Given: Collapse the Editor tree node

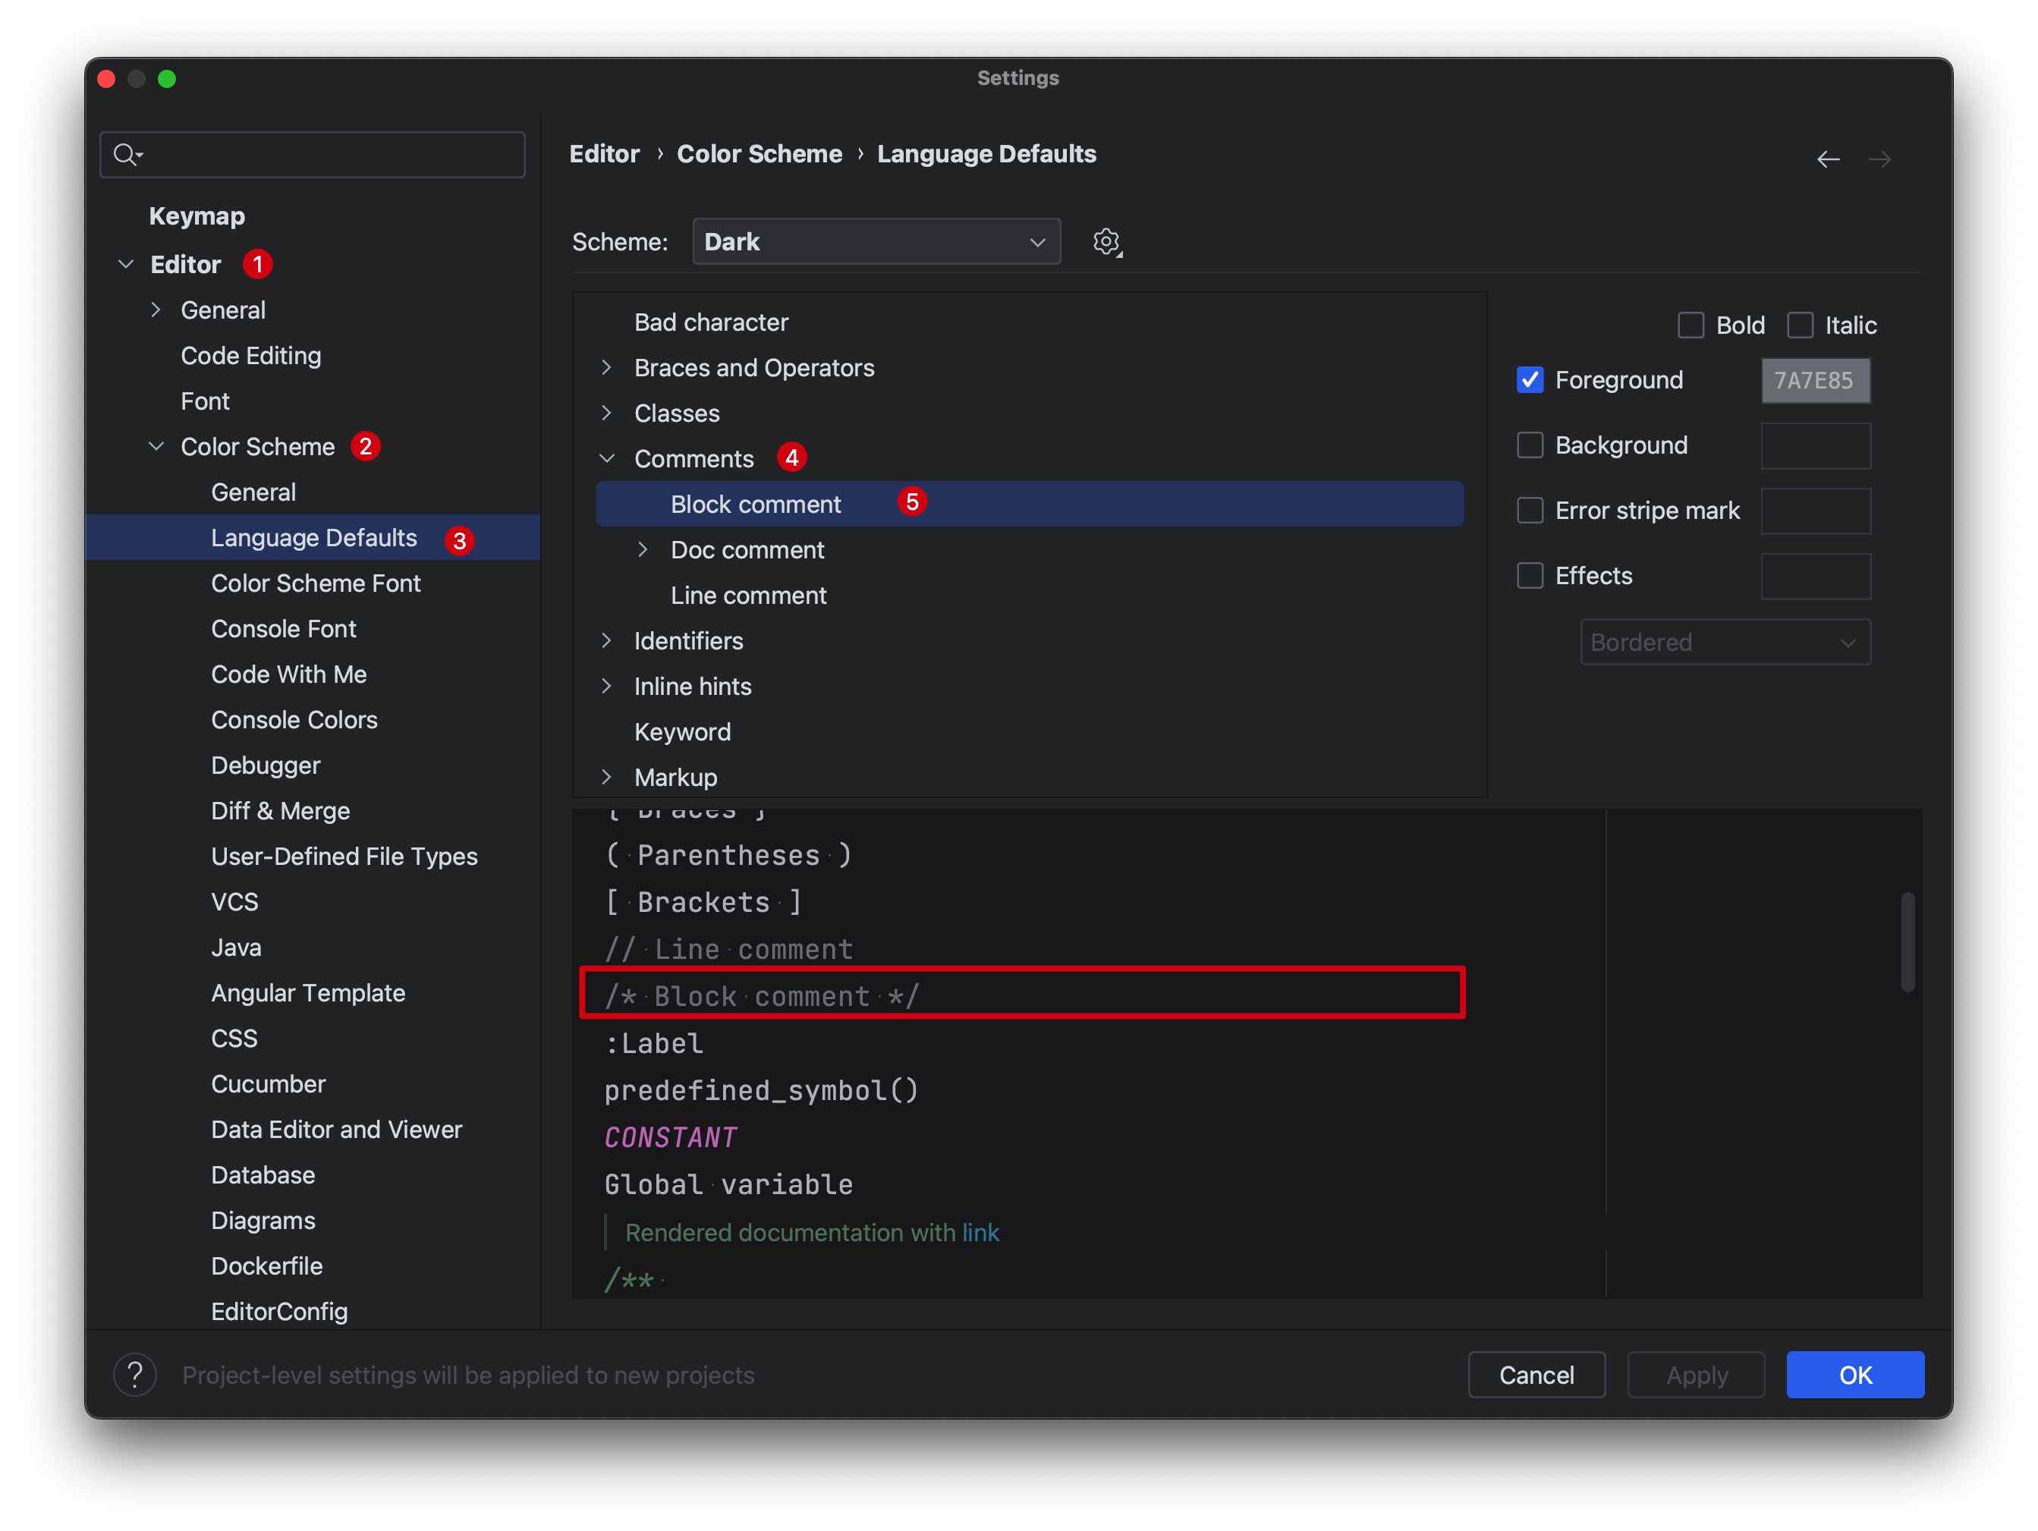Looking at the screenshot, I should point(126,264).
